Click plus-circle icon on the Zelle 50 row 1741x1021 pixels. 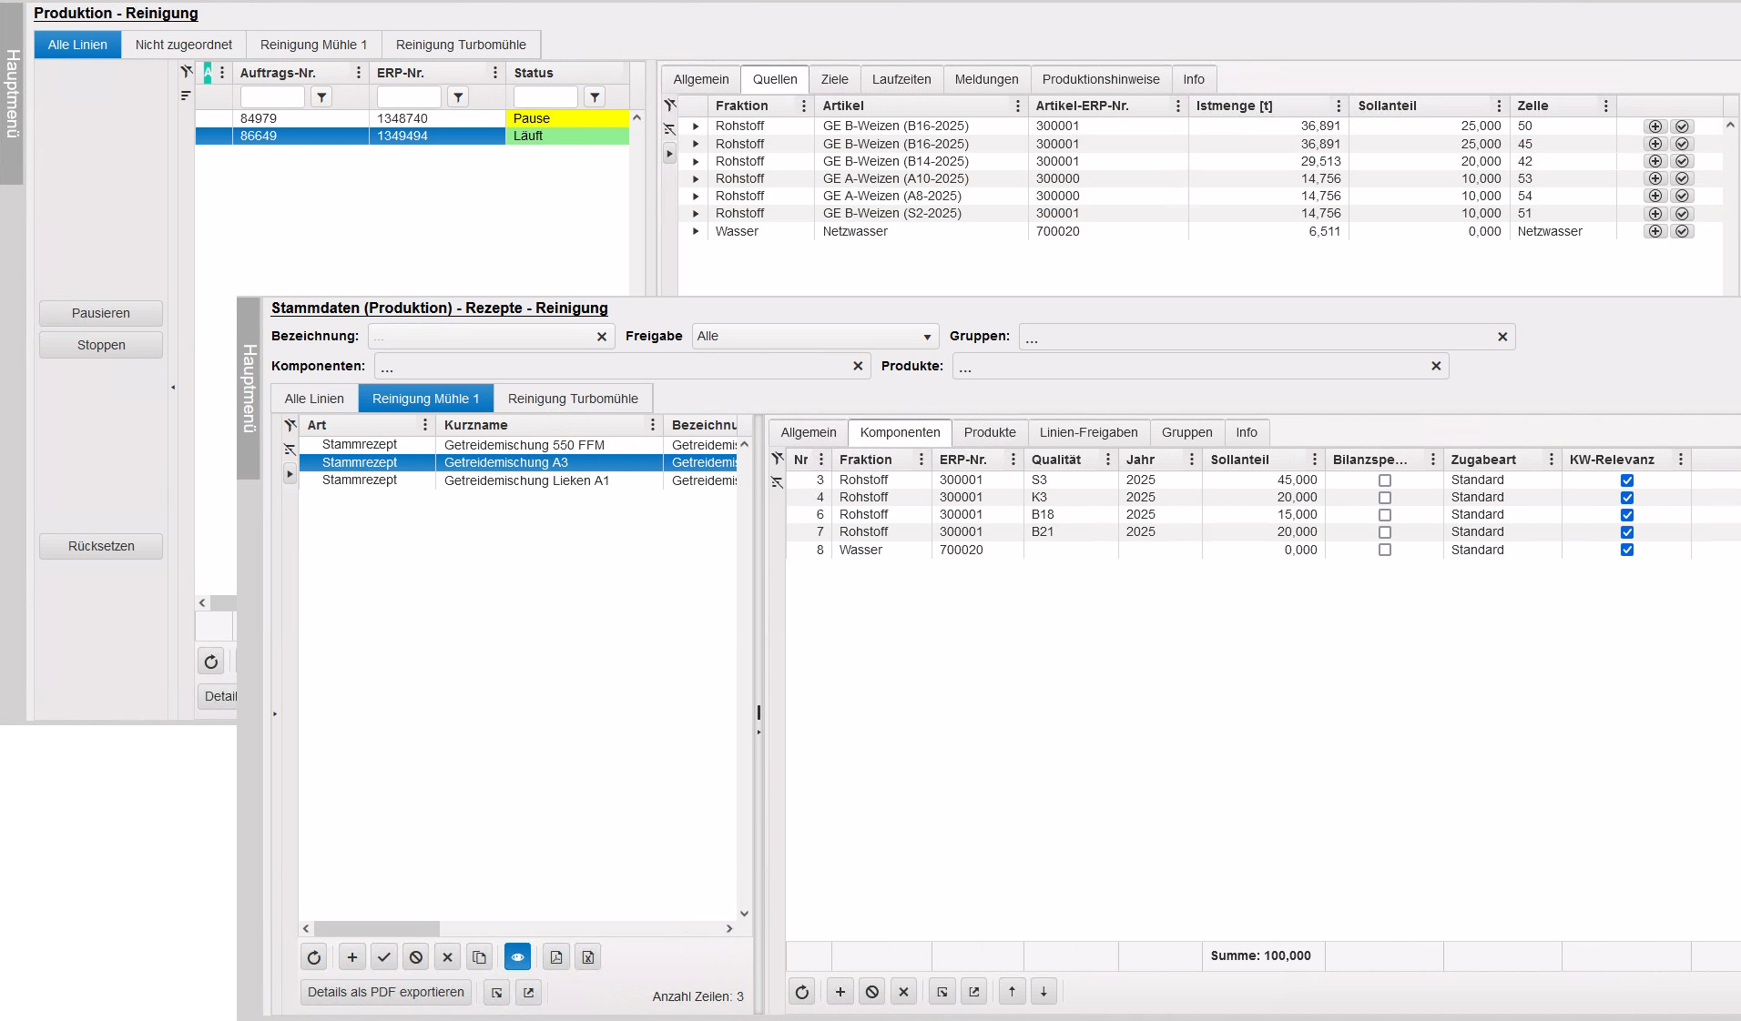(1655, 126)
